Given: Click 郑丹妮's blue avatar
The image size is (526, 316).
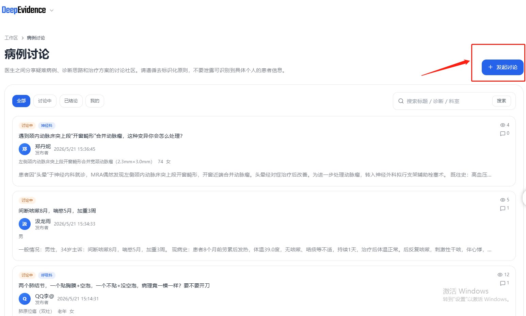Looking at the screenshot, I should click(x=25, y=149).
